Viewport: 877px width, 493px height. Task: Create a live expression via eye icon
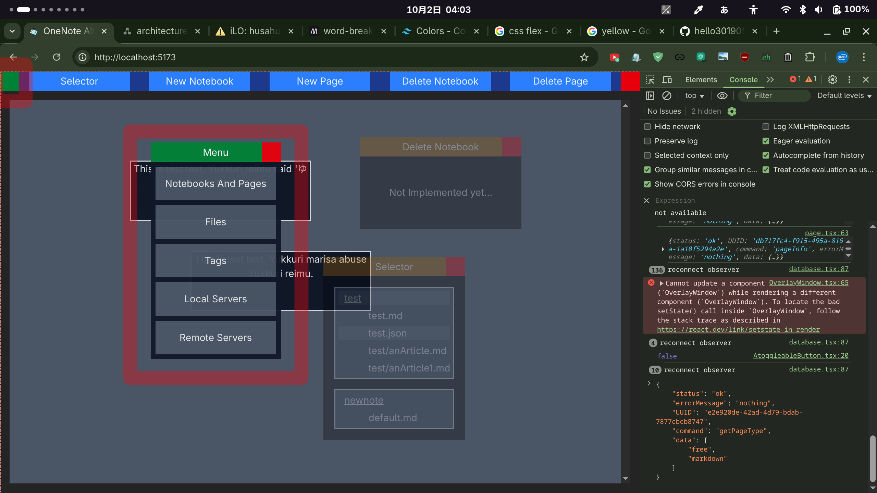pyautogui.click(x=722, y=96)
